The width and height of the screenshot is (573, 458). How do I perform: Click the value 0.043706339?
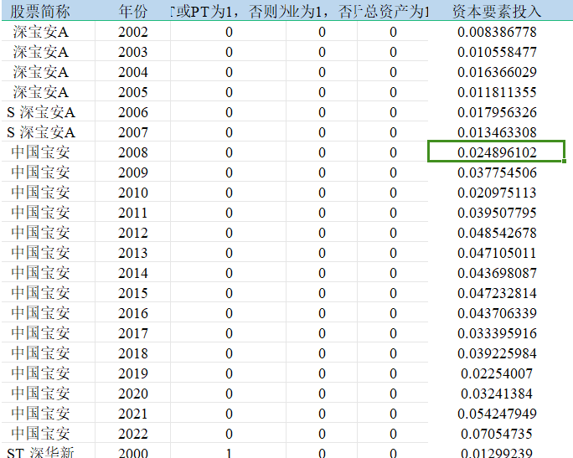[497, 313]
